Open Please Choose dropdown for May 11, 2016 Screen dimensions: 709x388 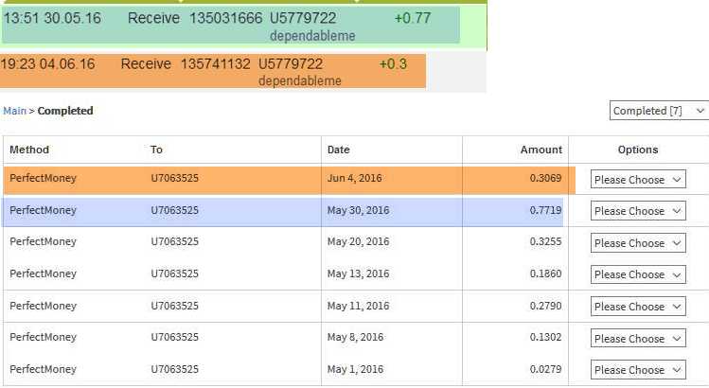(638, 307)
